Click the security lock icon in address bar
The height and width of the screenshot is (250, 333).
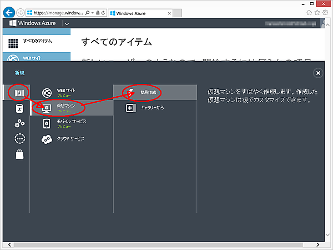tap(98, 13)
